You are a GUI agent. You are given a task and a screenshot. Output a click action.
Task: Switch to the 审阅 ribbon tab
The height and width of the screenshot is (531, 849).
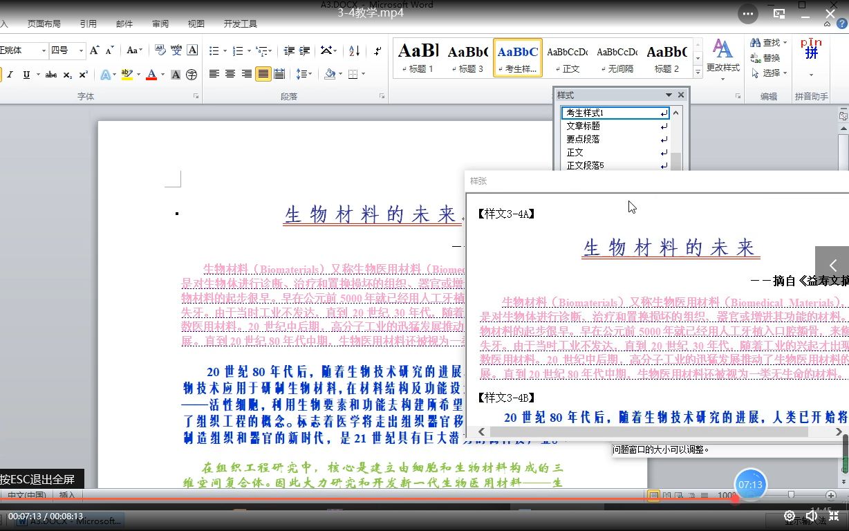(160, 23)
